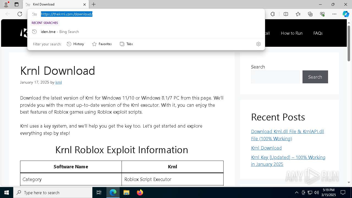Filter suggestions by History
This screenshot has width=352, height=198.
point(75,44)
